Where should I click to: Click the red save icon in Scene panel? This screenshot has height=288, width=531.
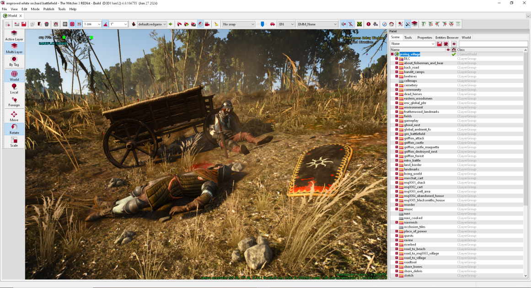pos(439,44)
